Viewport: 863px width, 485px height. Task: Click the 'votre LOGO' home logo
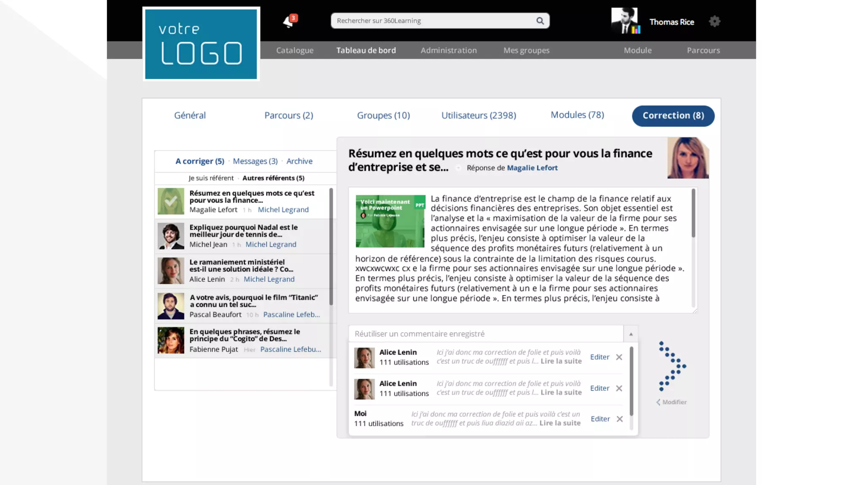201,44
